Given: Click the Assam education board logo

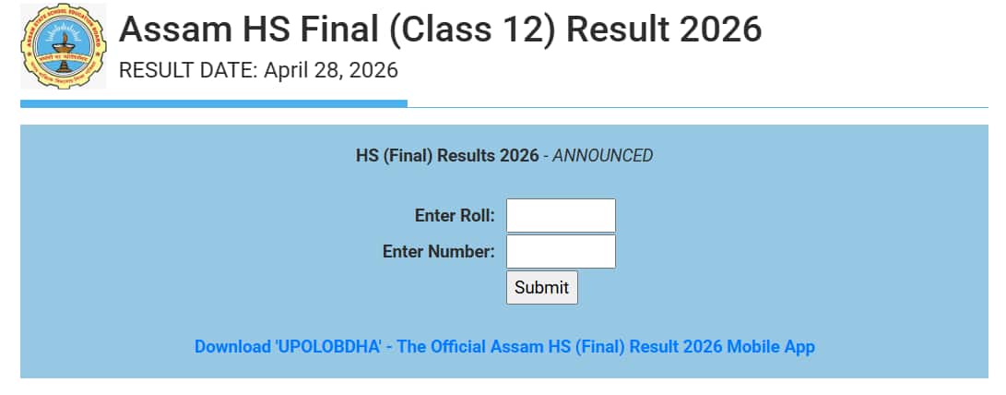Looking at the screenshot, I should coord(63,46).
